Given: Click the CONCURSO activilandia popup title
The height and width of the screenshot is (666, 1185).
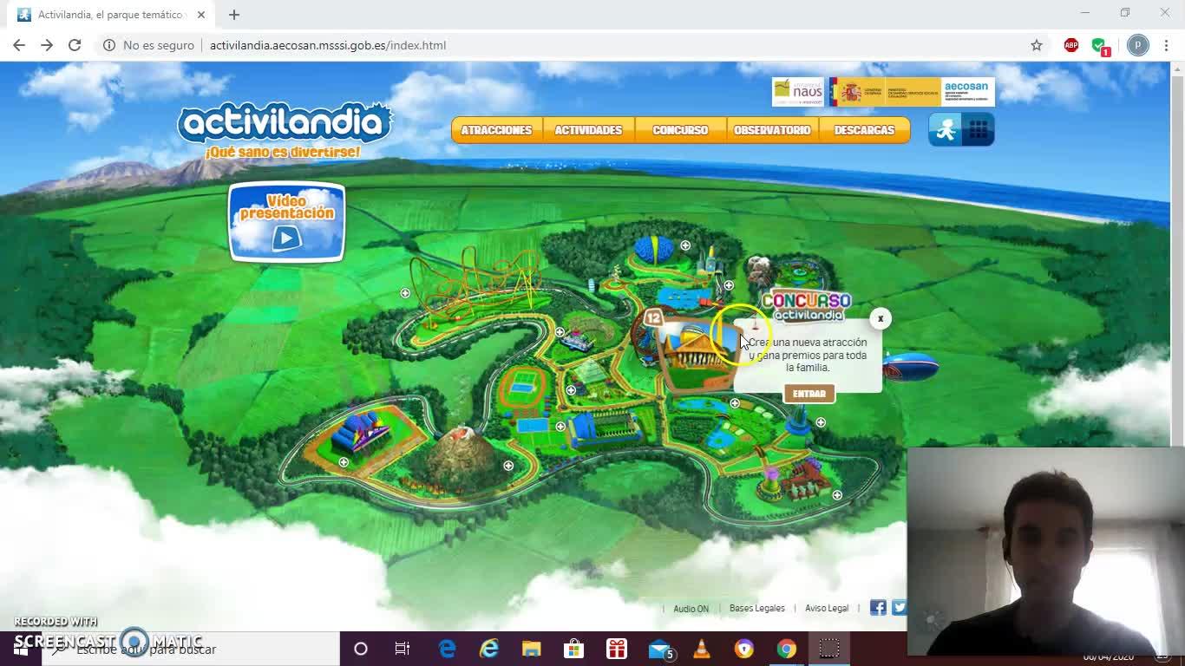Looking at the screenshot, I should click(x=807, y=307).
